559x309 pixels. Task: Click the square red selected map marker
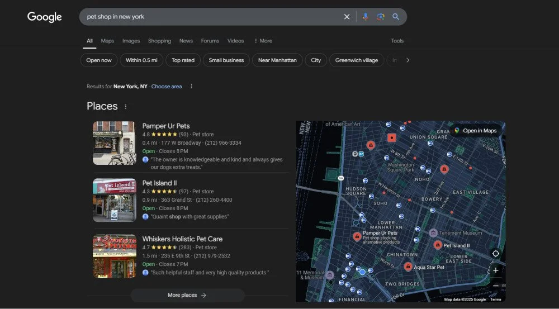pos(392,138)
